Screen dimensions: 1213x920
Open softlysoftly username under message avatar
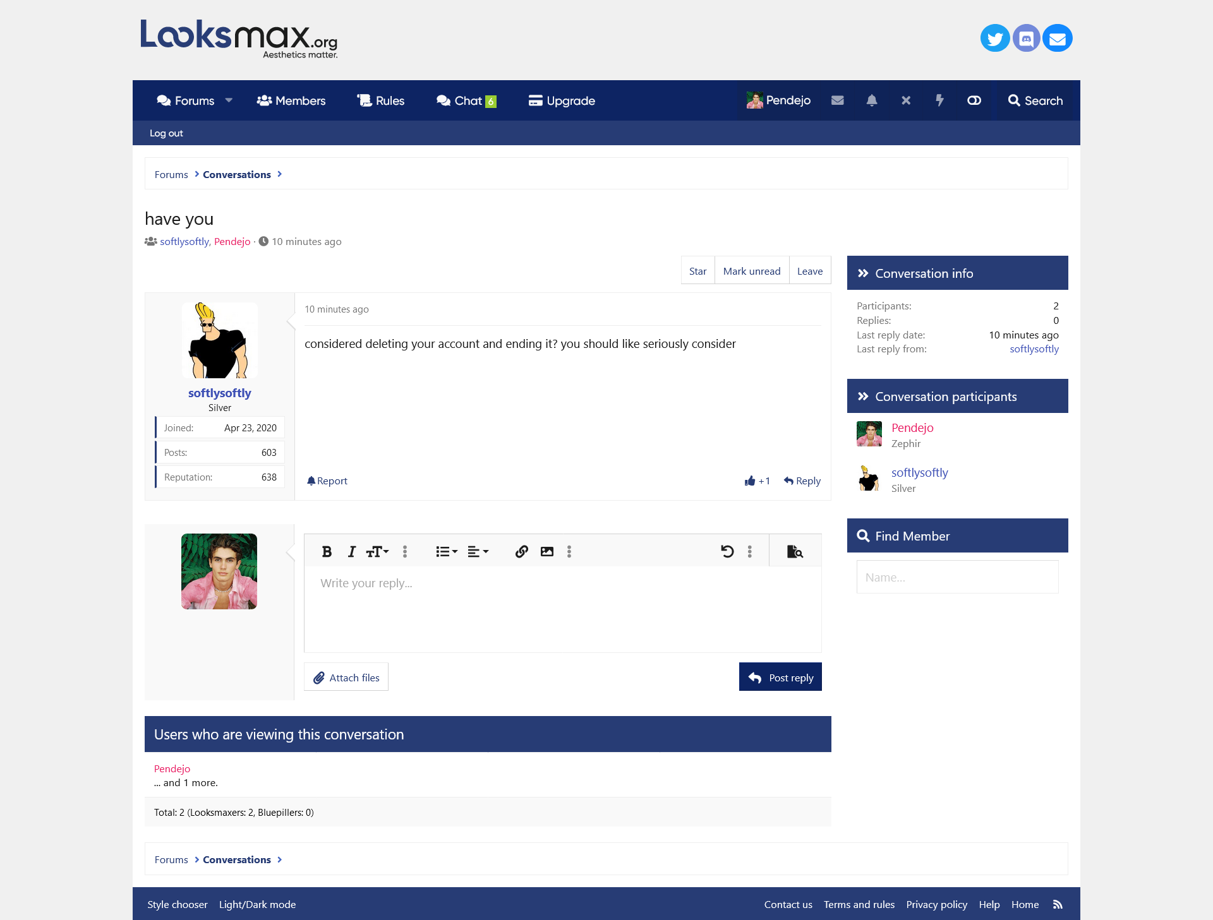pyautogui.click(x=219, y=393)
